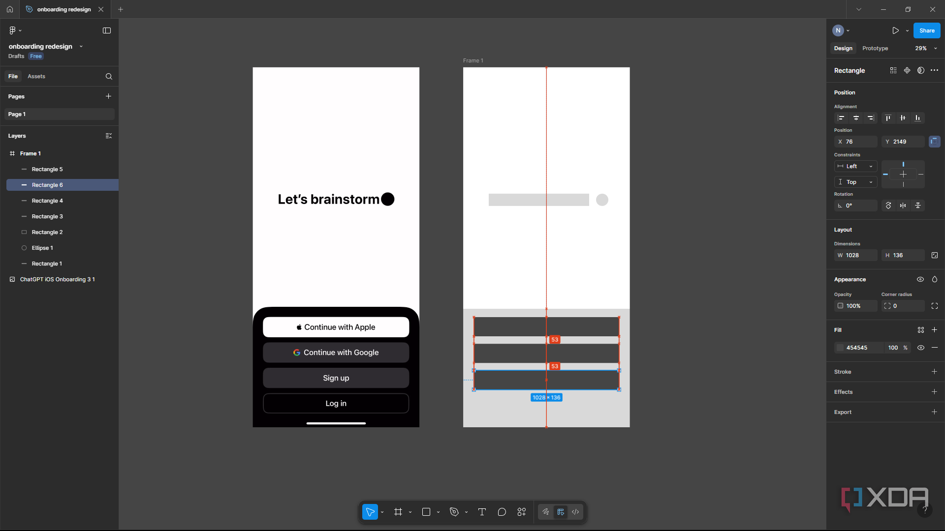Open the Assets tab

click(x=36, y=76)
